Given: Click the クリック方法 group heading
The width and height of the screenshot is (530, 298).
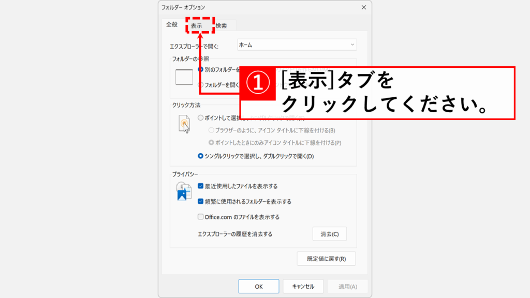Looking at the screenshot, I should 186,105.
